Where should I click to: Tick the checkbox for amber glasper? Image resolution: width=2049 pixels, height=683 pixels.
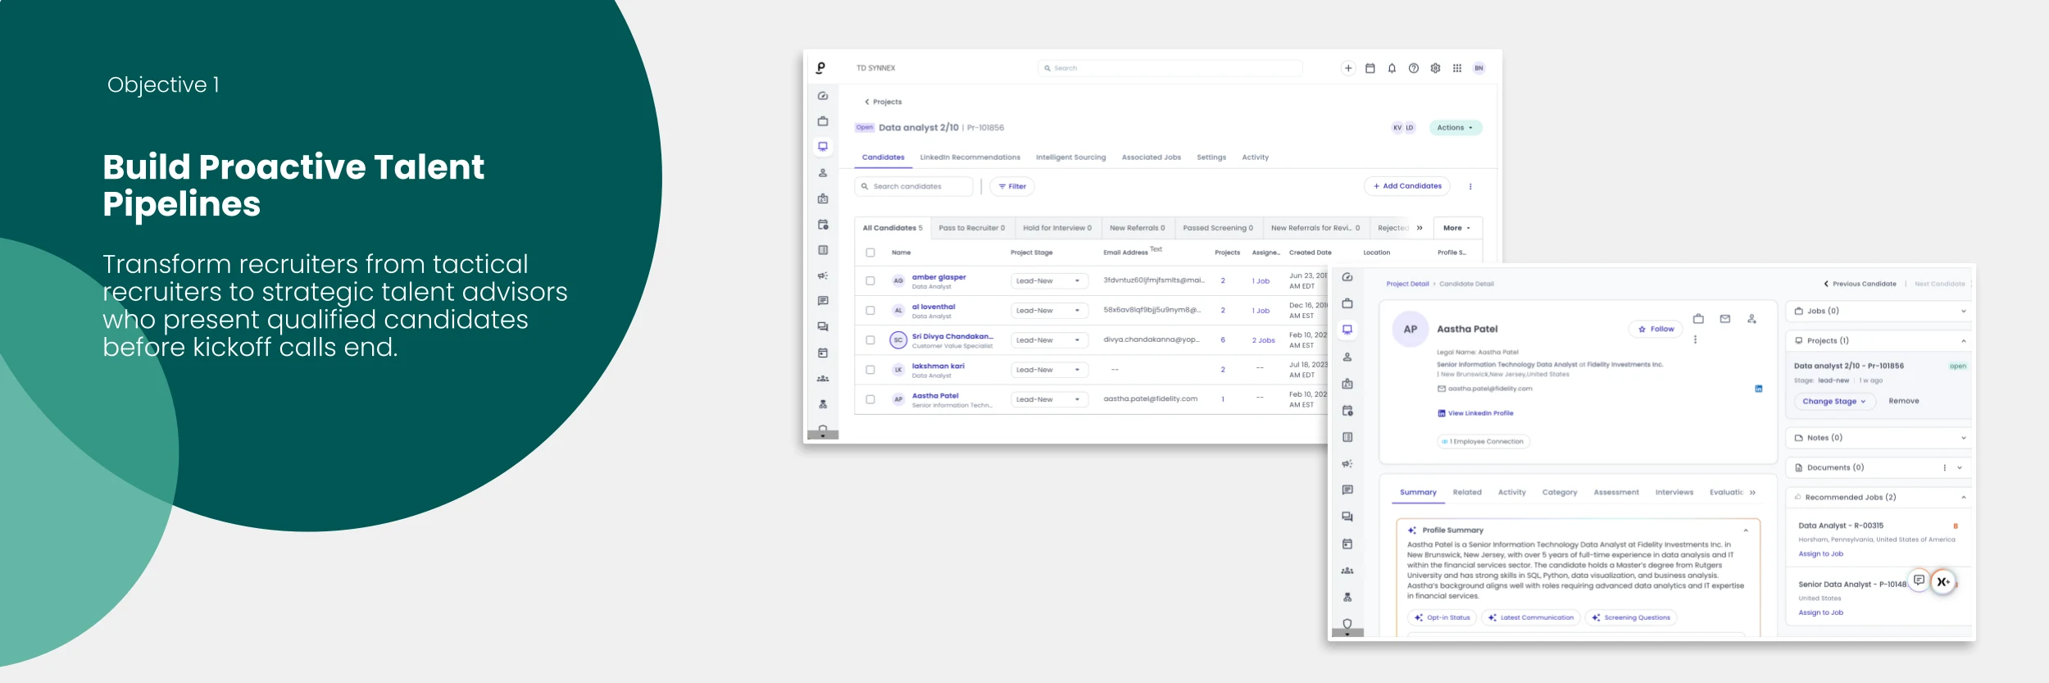(870, 280)
